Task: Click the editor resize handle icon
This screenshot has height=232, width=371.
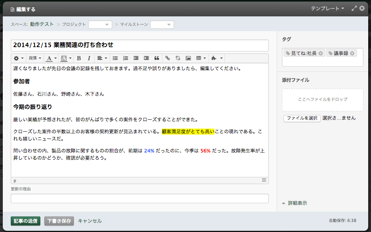Action: [x=264, y=180]
